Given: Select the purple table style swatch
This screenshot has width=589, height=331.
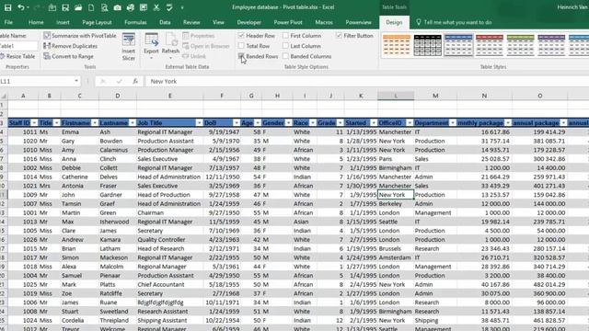Looking at the screenshot, I should pyautogui.click(x=551, y=45).
